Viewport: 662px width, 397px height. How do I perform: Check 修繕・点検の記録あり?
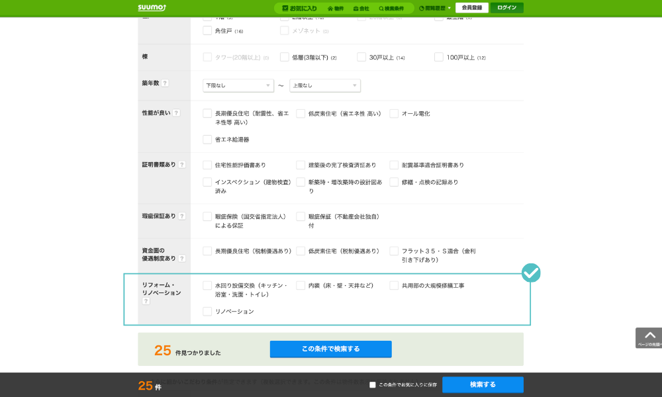coord(394,182)
